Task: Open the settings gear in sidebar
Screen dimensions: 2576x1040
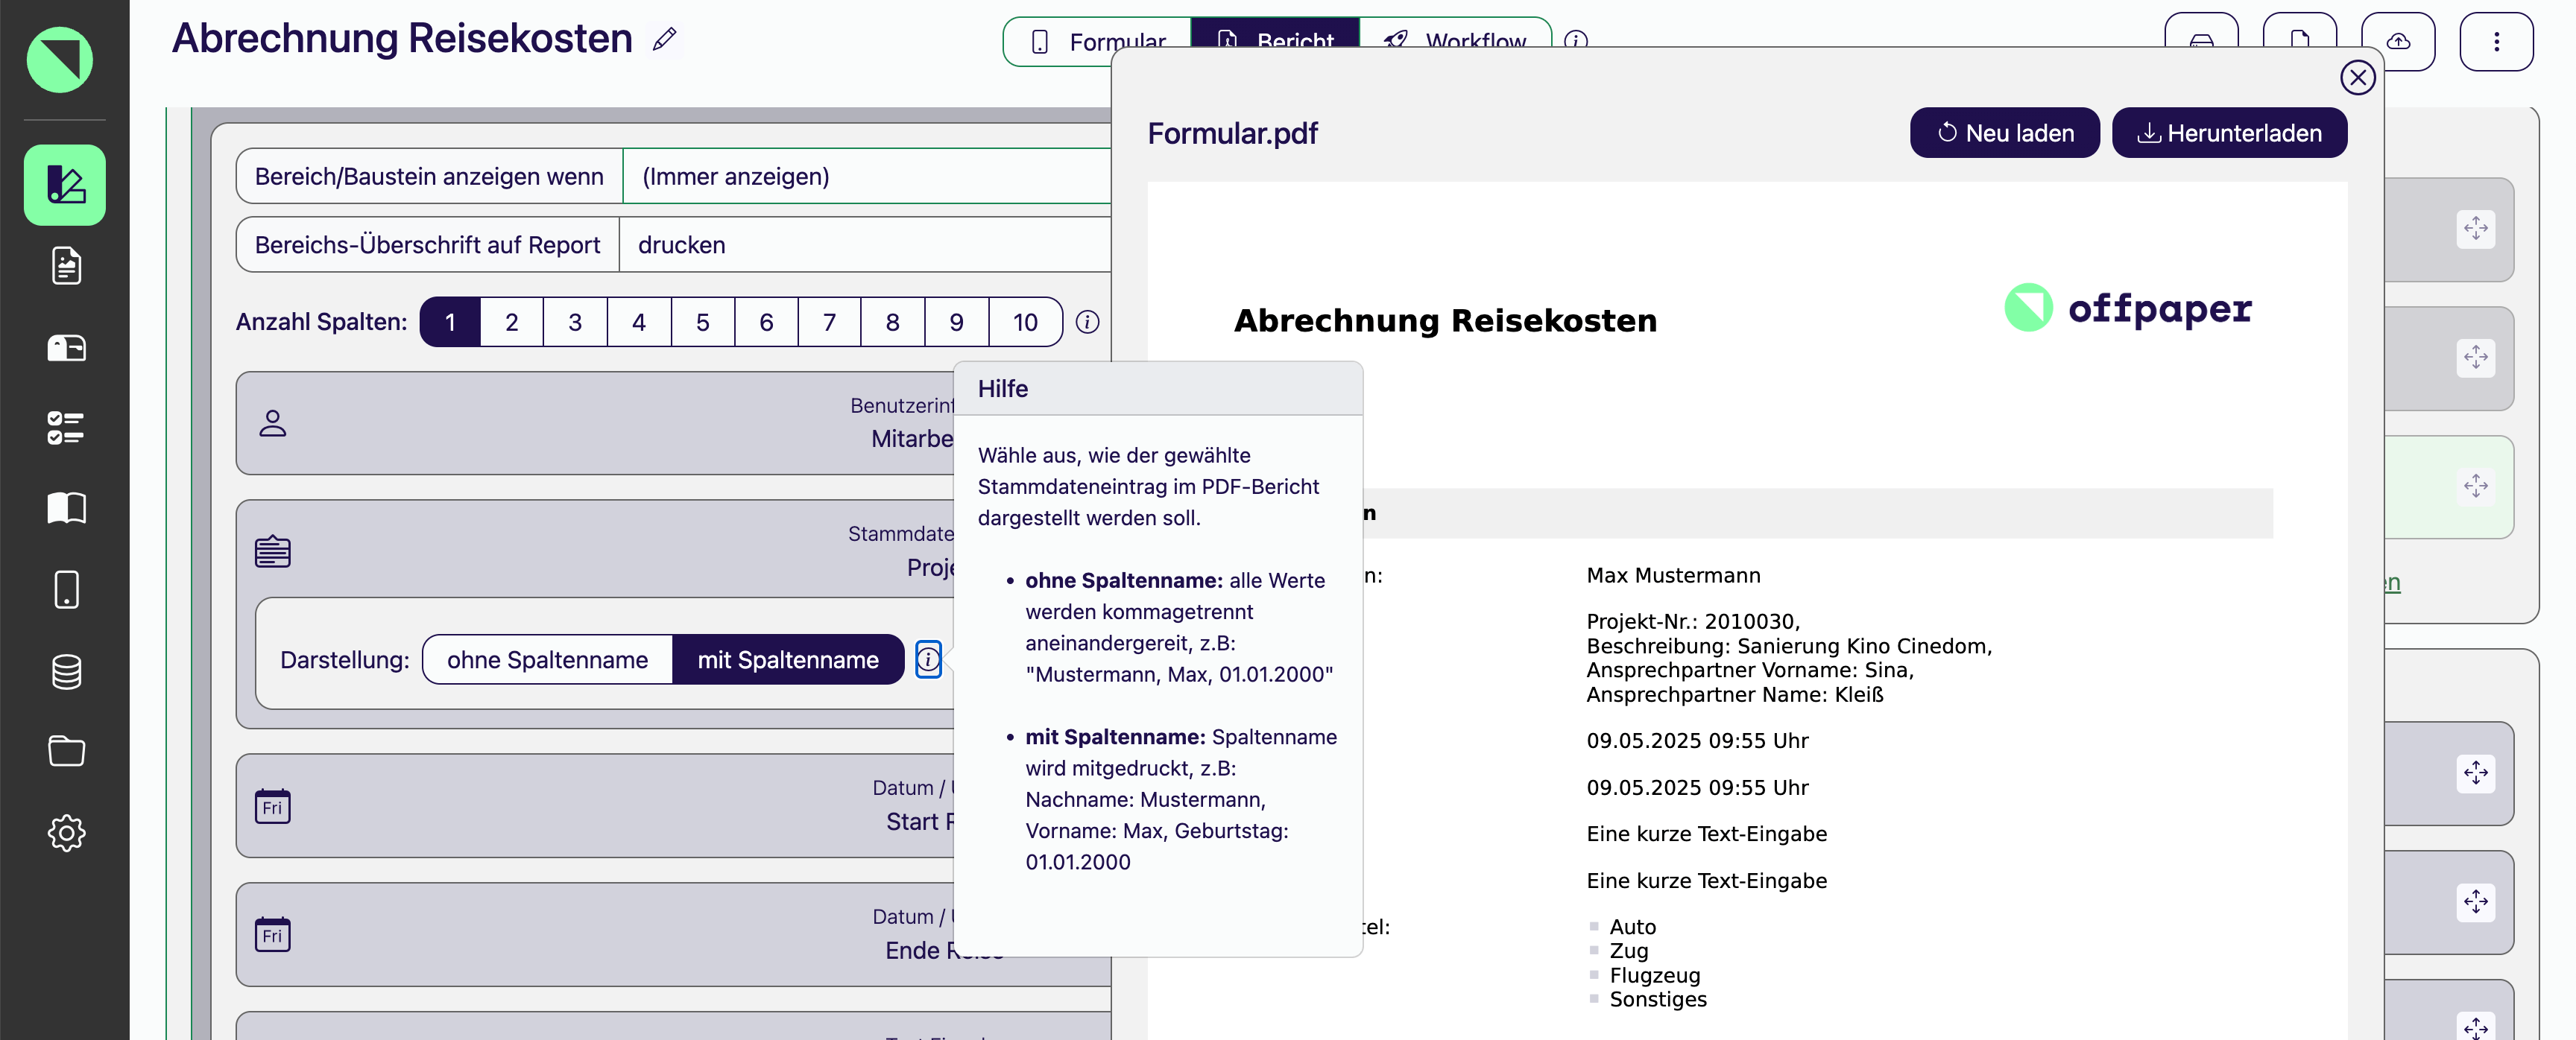Action: tap(66, 832)
